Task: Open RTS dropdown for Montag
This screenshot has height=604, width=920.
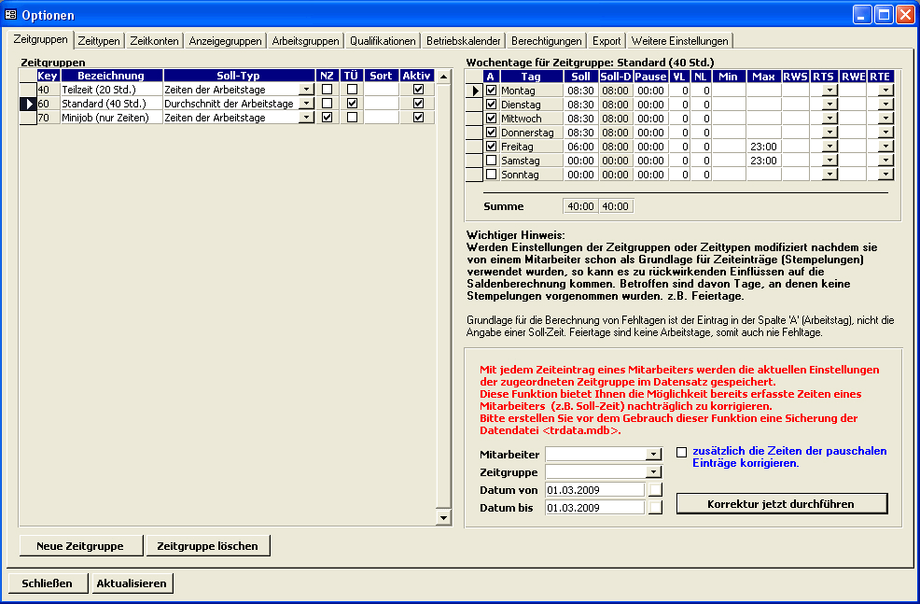Action: point(829,91)
